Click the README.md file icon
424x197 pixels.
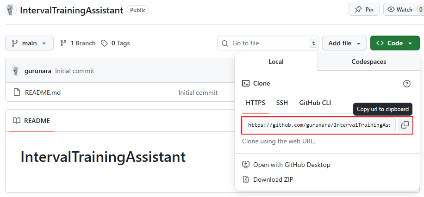pos(17,92)
